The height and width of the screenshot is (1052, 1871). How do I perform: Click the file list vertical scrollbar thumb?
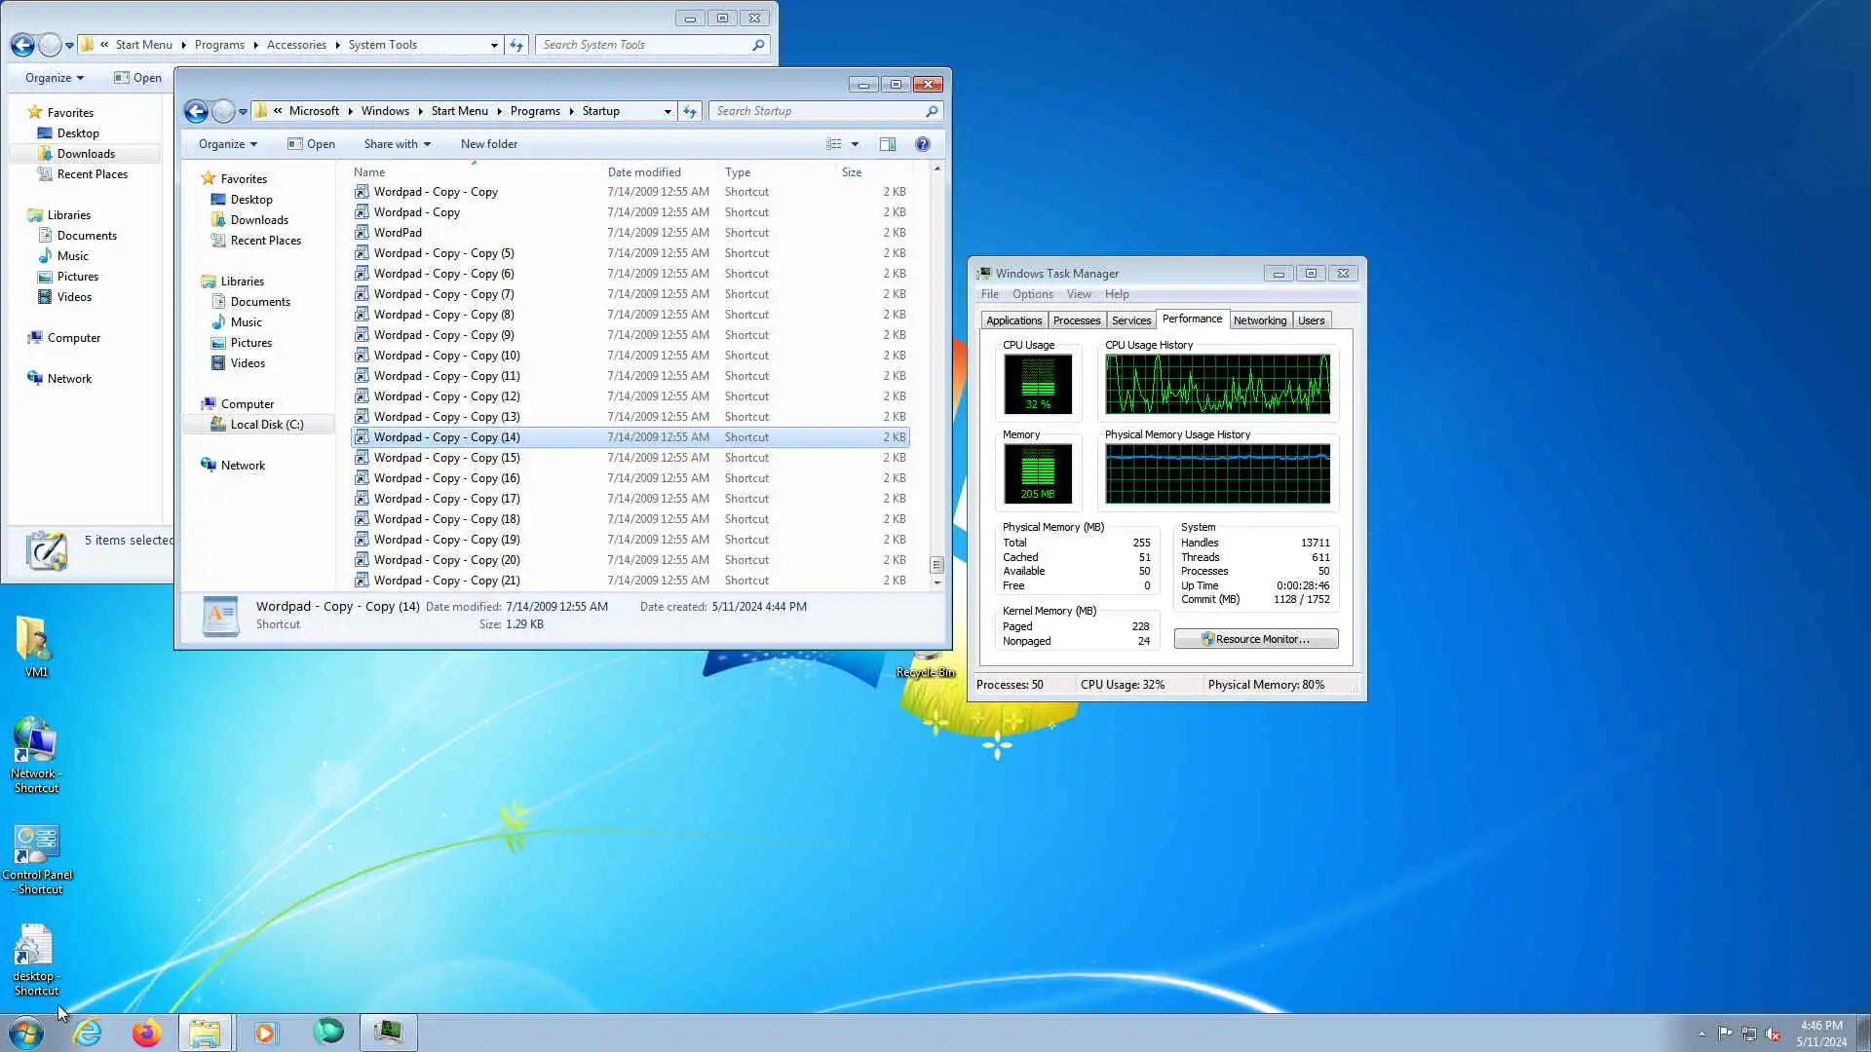(936, 565)
